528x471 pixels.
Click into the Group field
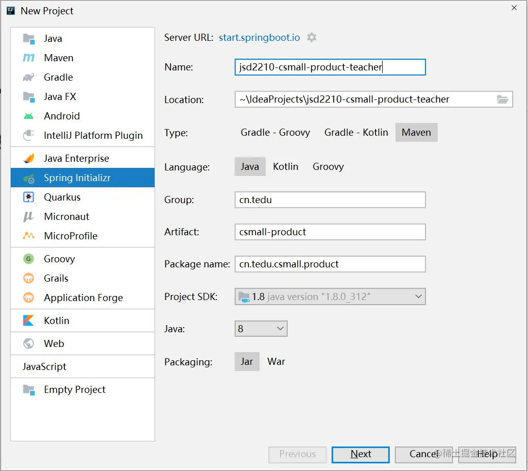coord(330,200)
